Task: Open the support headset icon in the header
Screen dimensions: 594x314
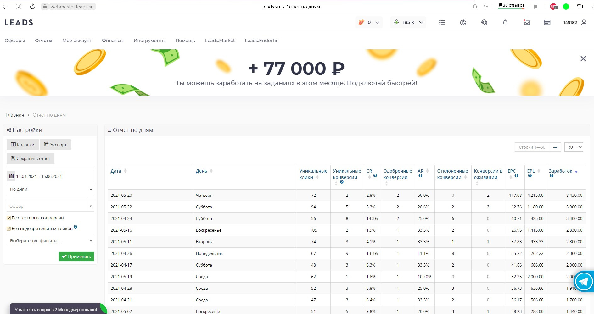Action: point(484,22)
